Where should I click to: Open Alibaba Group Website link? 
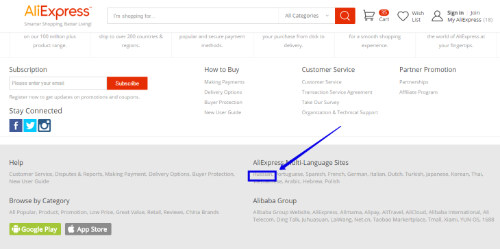click(x=282, y=212)
